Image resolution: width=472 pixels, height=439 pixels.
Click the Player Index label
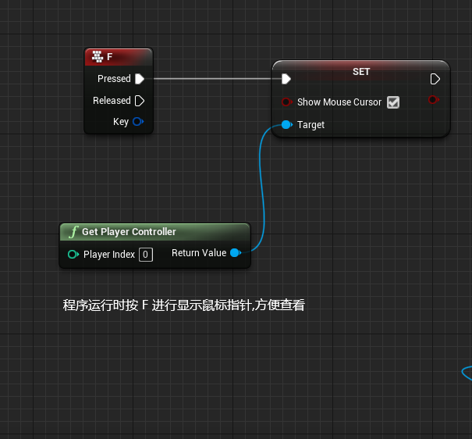[109, 255]
